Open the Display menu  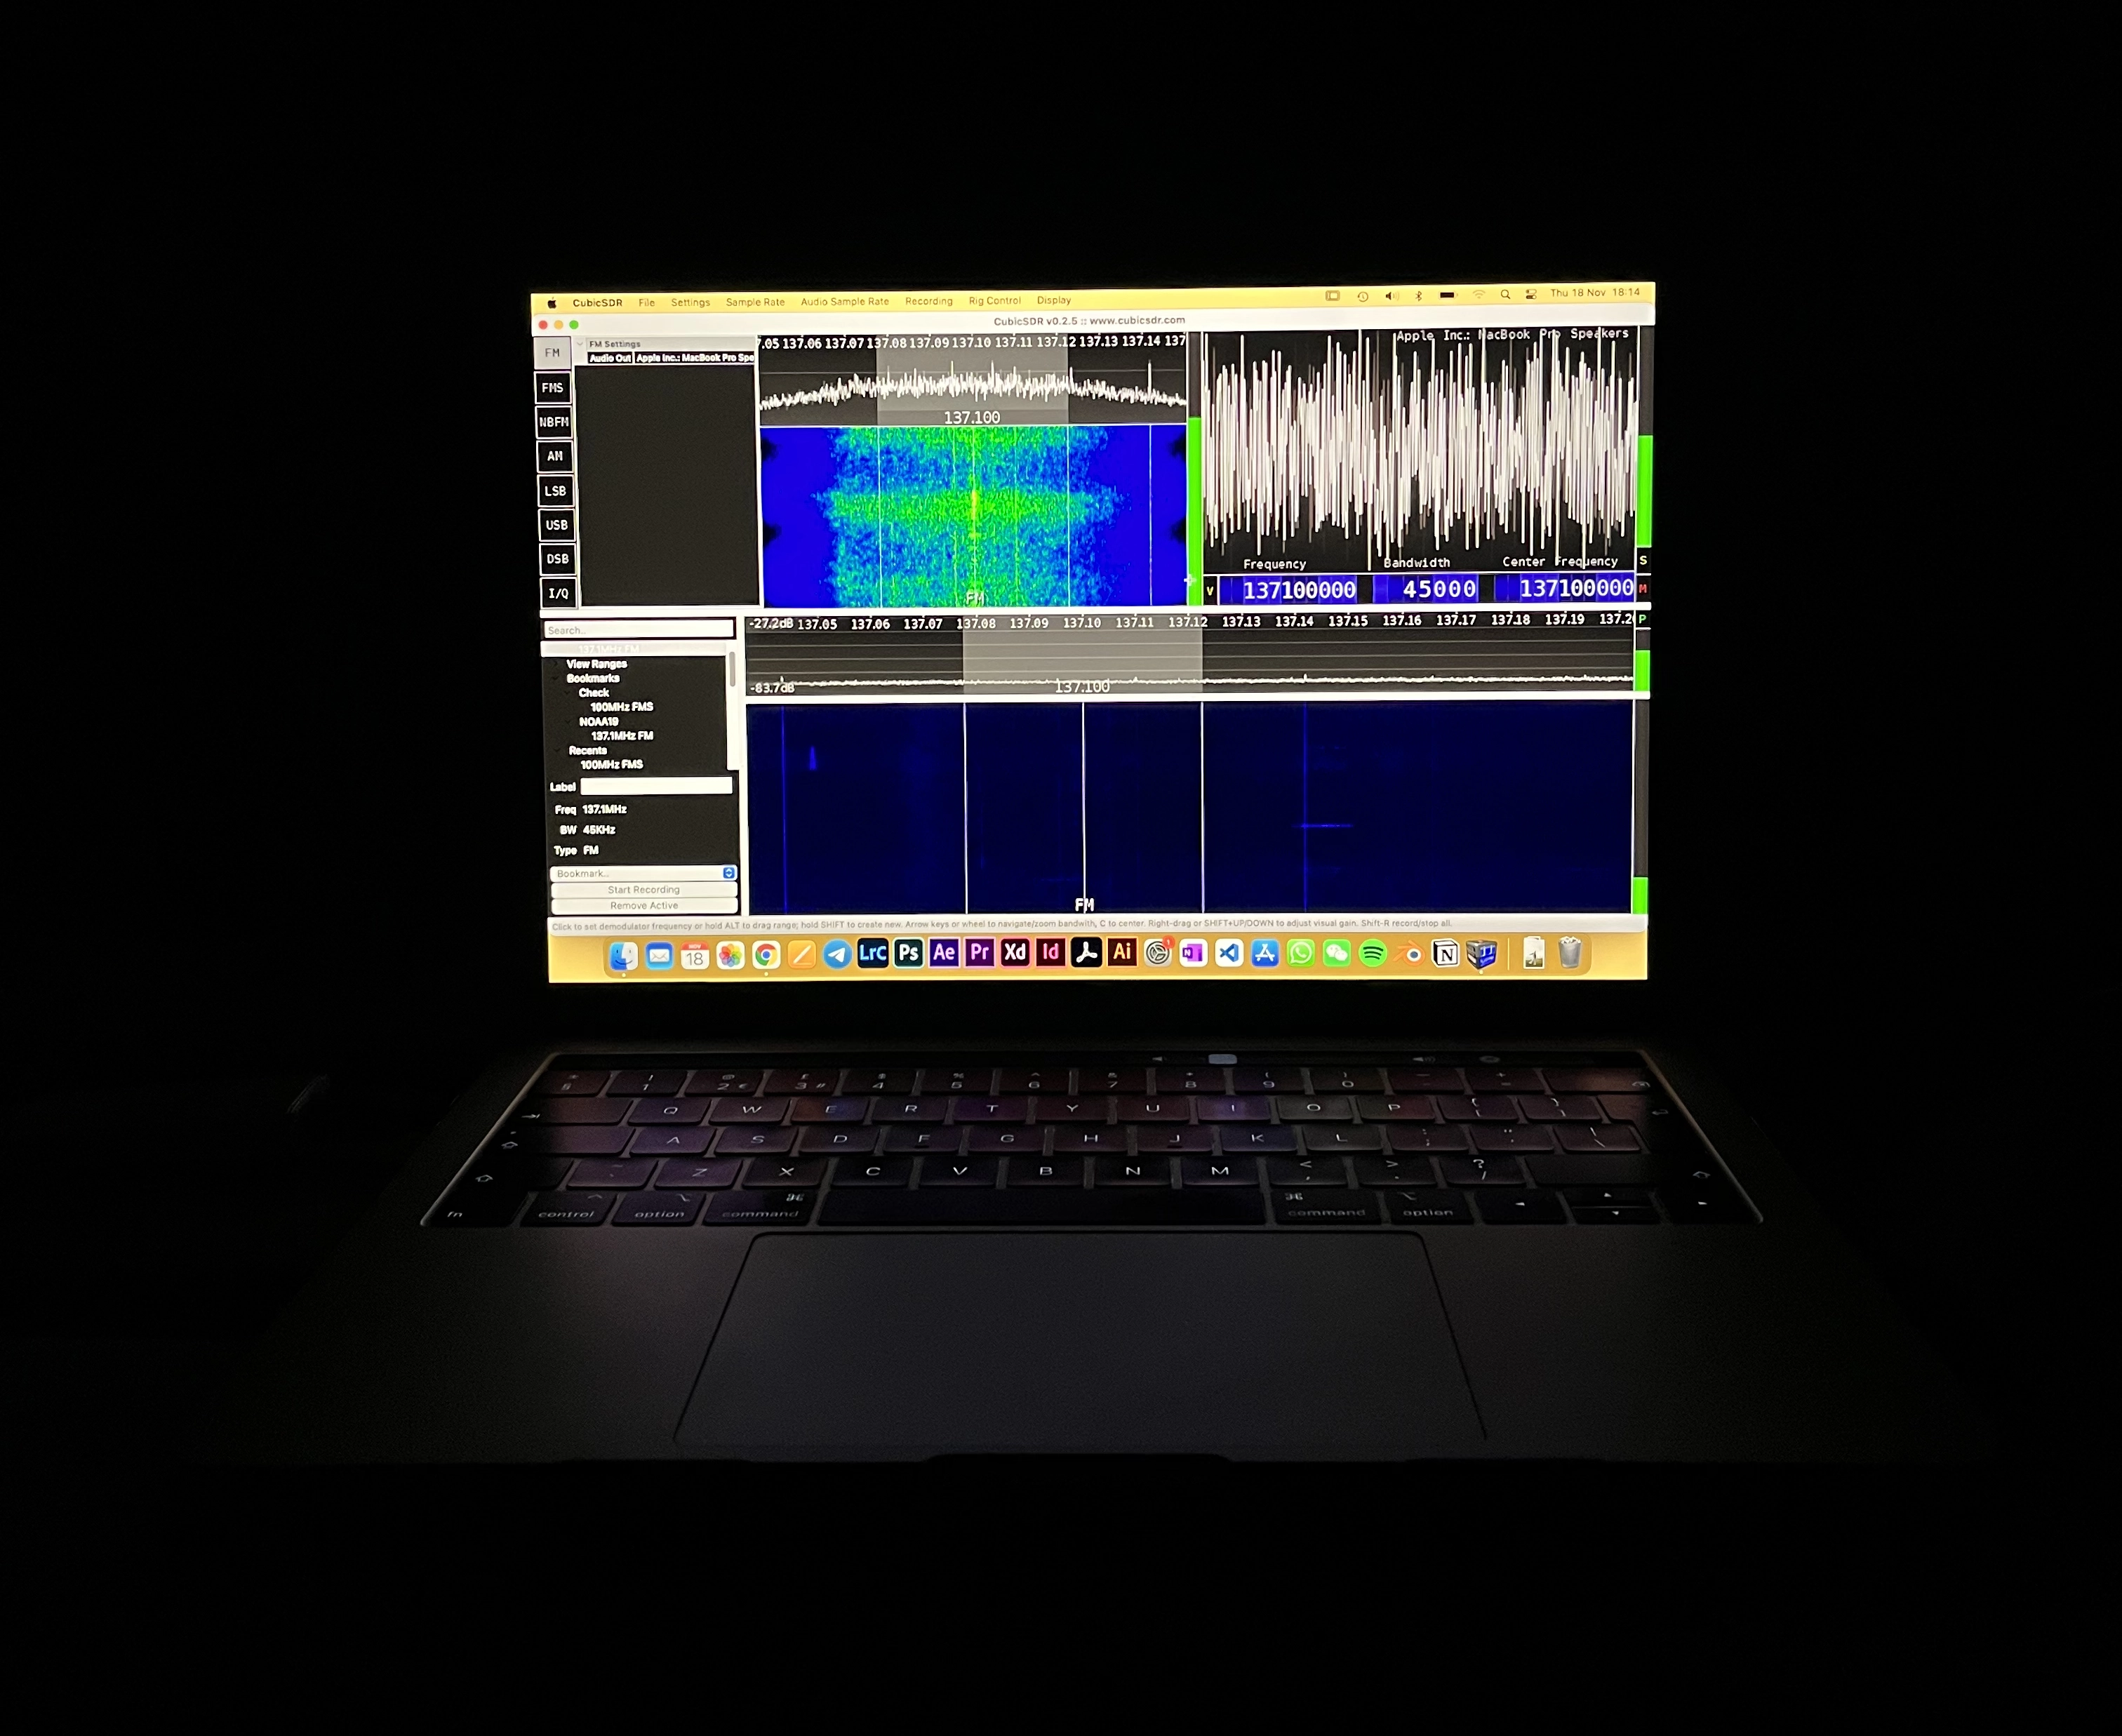pos(1054,300)
